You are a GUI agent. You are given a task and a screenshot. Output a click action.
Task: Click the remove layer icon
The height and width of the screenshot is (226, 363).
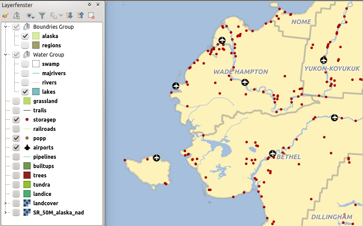point(91,15)
